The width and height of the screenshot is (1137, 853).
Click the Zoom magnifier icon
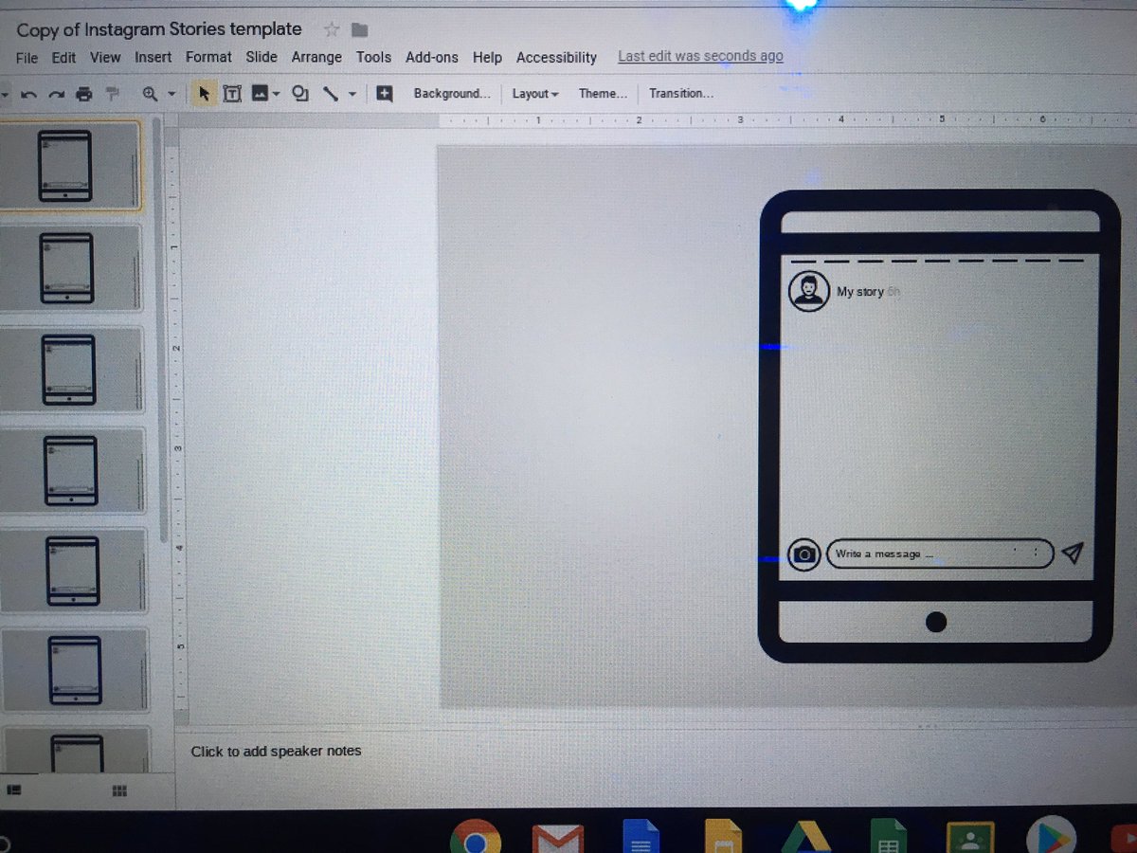150,94
